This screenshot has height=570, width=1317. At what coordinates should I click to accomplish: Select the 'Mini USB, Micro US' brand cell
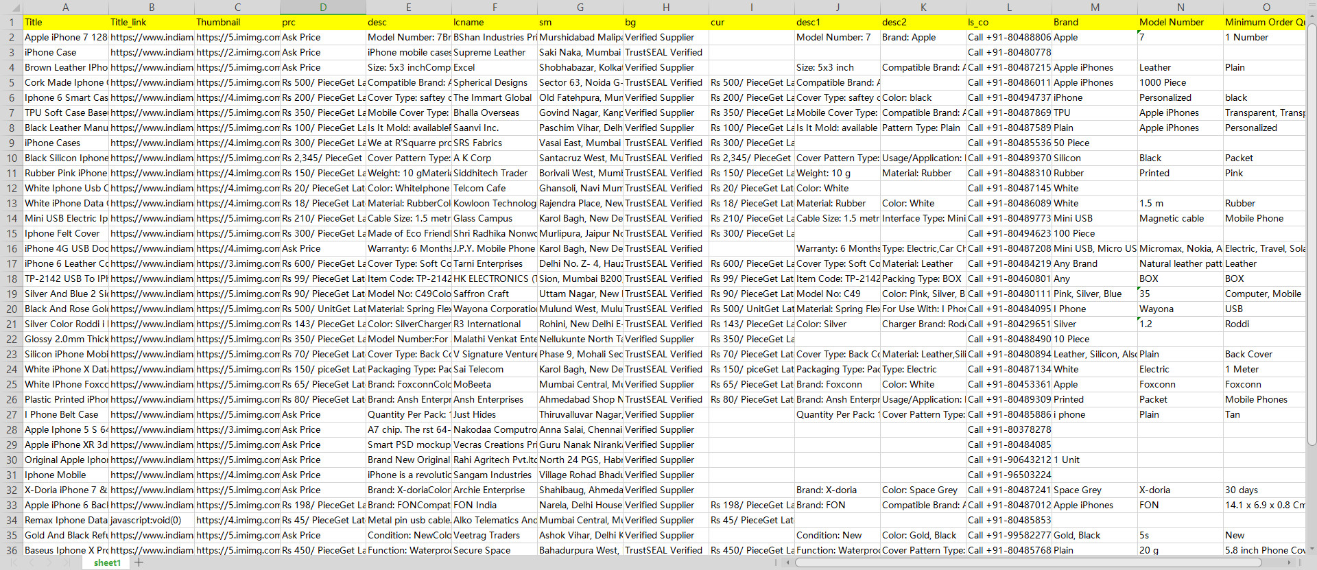click(x=1095, y=249)
